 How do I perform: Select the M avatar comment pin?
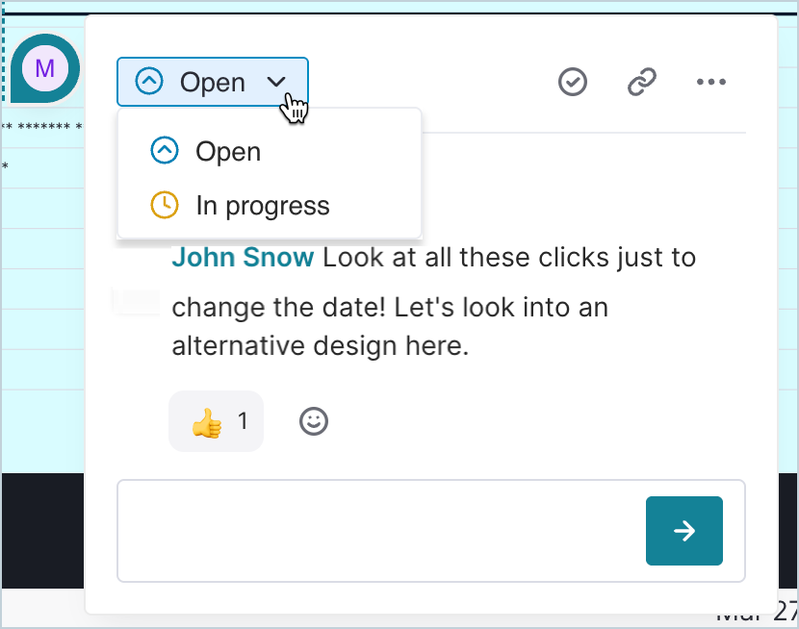point(45,68)
